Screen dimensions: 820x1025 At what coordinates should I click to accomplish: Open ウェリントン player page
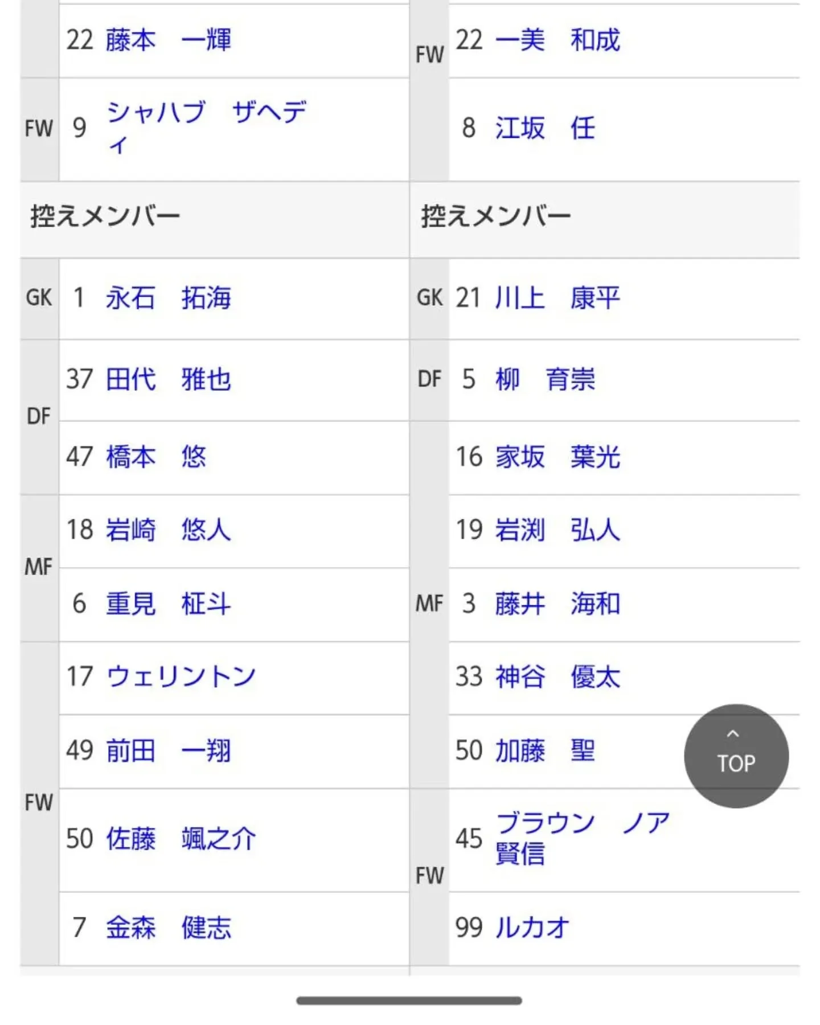(x=181, y=676)
